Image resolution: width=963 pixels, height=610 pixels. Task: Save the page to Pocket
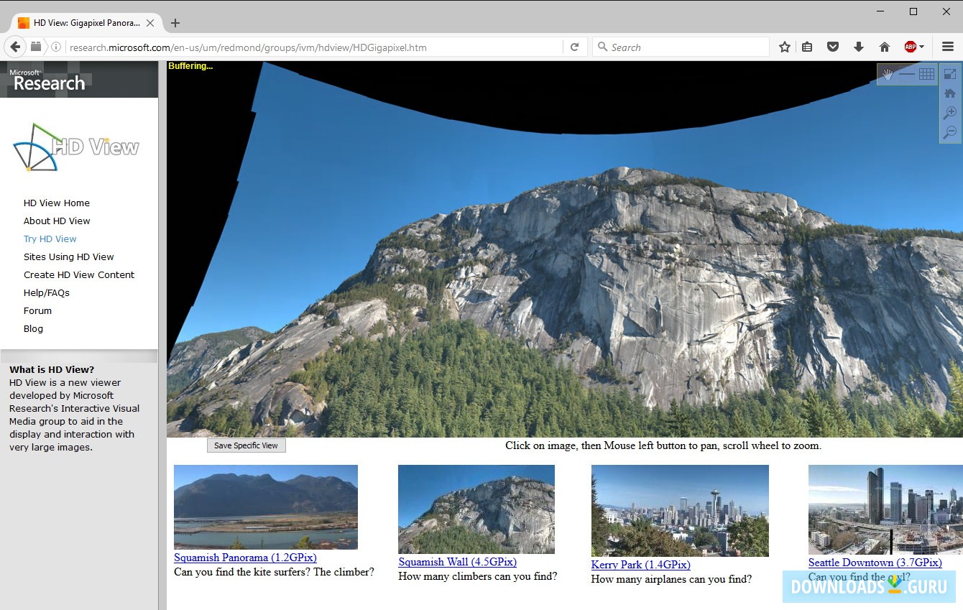tap(833, 47)
